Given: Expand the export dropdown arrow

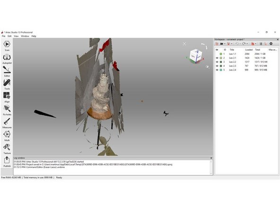Looking at the screenshot, I should pos(256,44).
